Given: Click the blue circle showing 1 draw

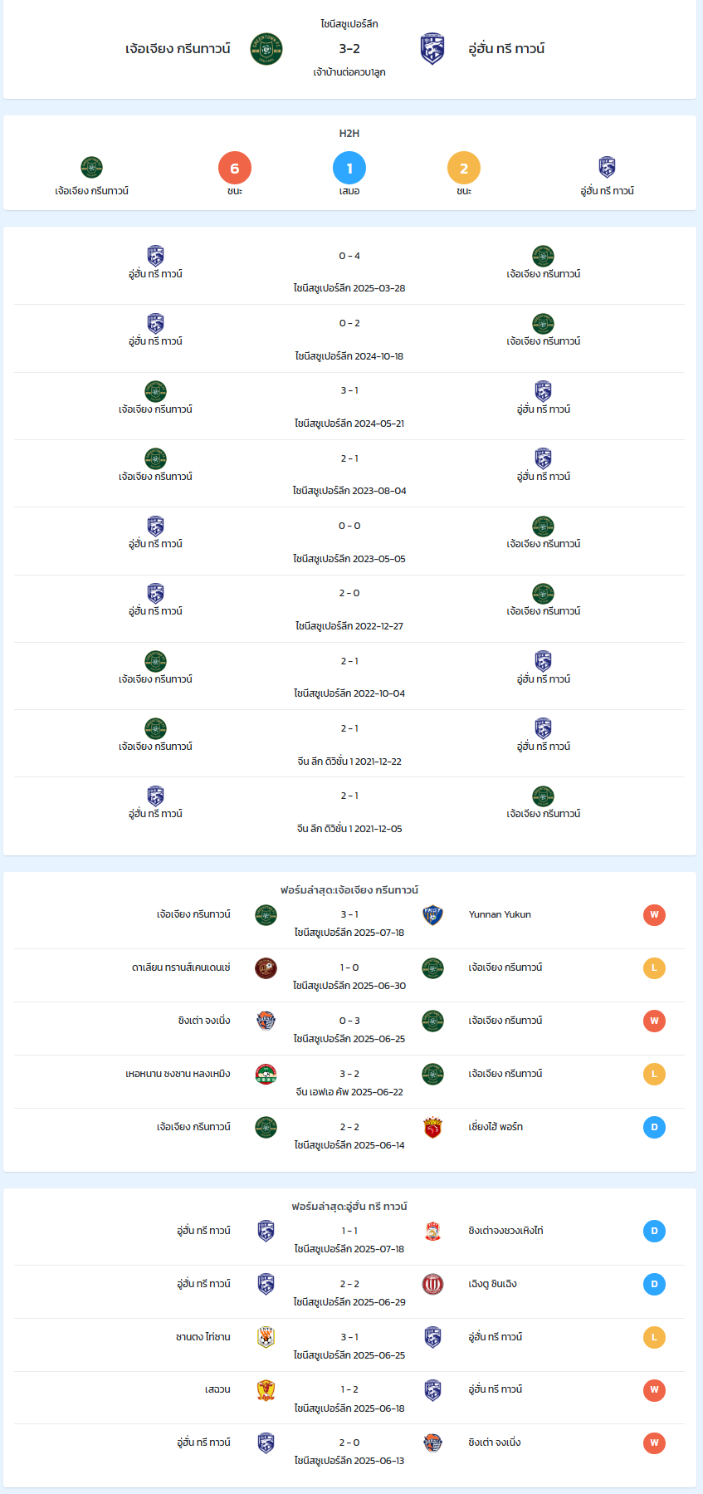Looking at the screenshot, I should pos(349,169).
